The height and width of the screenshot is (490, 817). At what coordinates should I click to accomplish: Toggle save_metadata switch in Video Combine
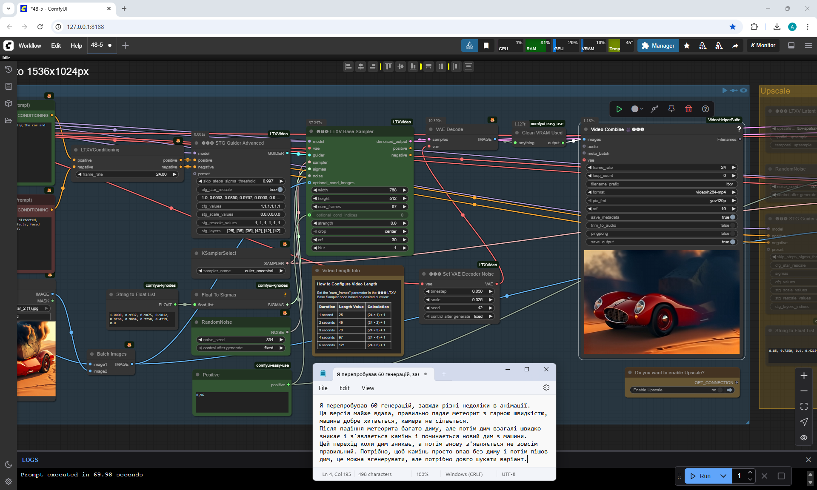point(732,217)
